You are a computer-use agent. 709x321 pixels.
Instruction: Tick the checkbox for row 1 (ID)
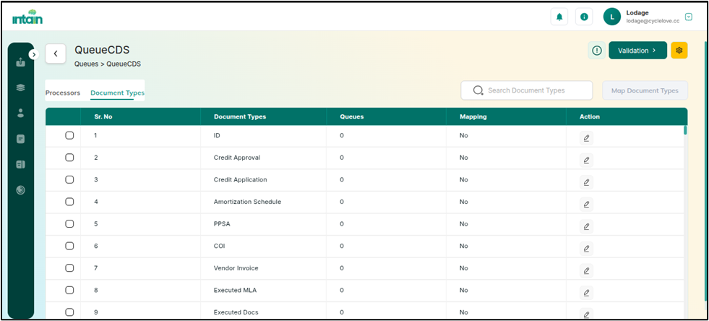[69, 135]
